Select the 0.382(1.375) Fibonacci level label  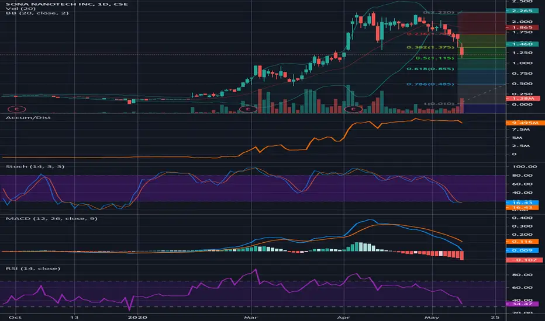click(x=430, y=47)
